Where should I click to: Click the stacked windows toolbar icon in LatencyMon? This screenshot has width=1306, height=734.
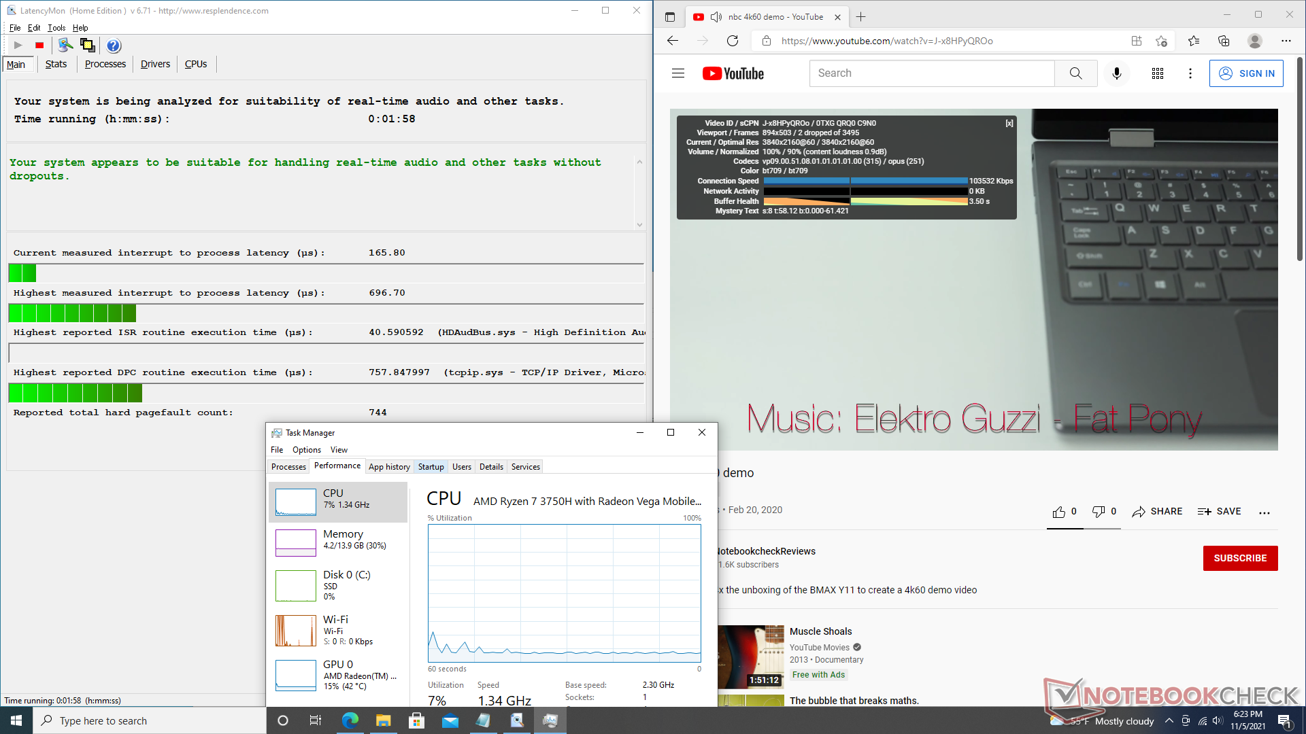click(x=88, y=46)
